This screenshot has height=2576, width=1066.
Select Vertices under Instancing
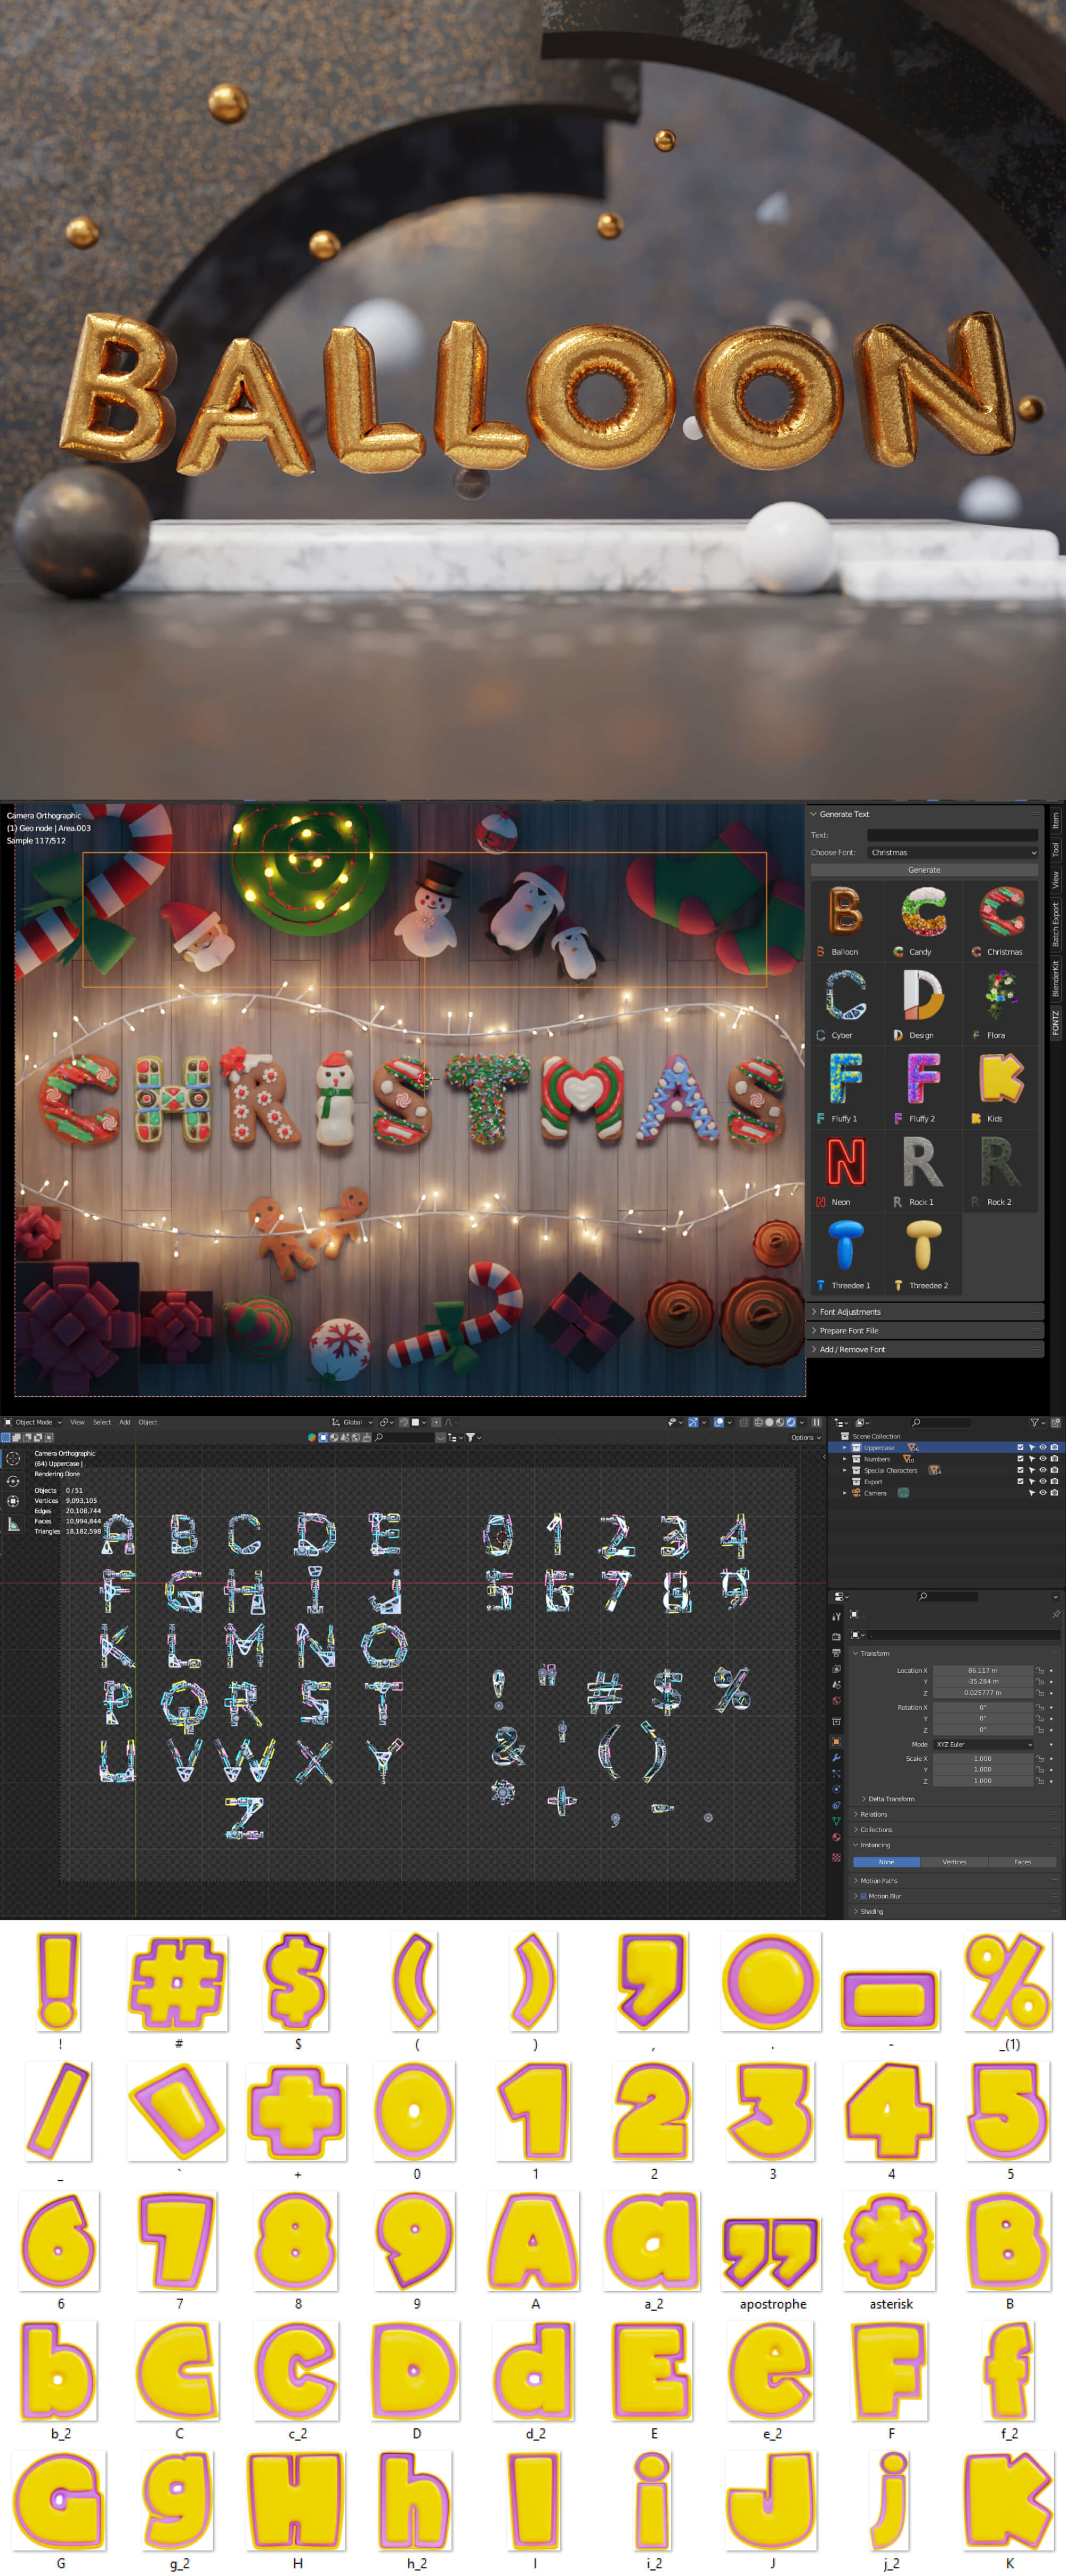(x=955, y=1862)
